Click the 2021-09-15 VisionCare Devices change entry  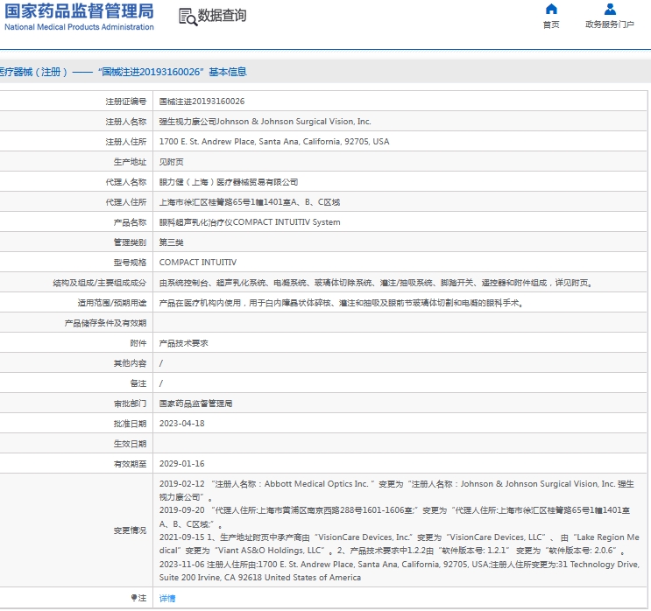click(x=399, y=544)
